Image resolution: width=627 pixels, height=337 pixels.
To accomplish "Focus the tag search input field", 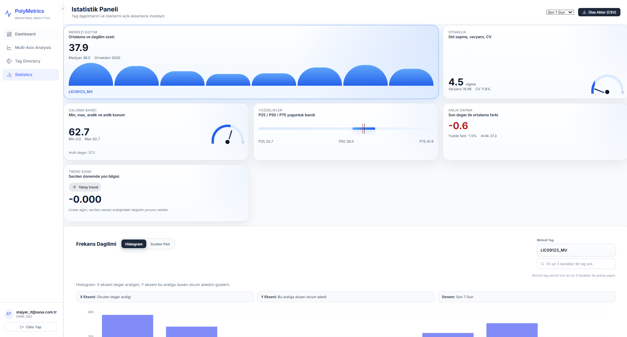I will coord(576,264).
